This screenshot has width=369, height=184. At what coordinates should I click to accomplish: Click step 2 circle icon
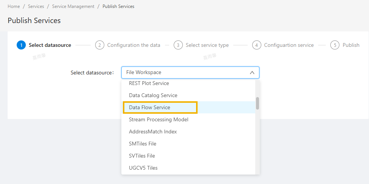[100, 45]
